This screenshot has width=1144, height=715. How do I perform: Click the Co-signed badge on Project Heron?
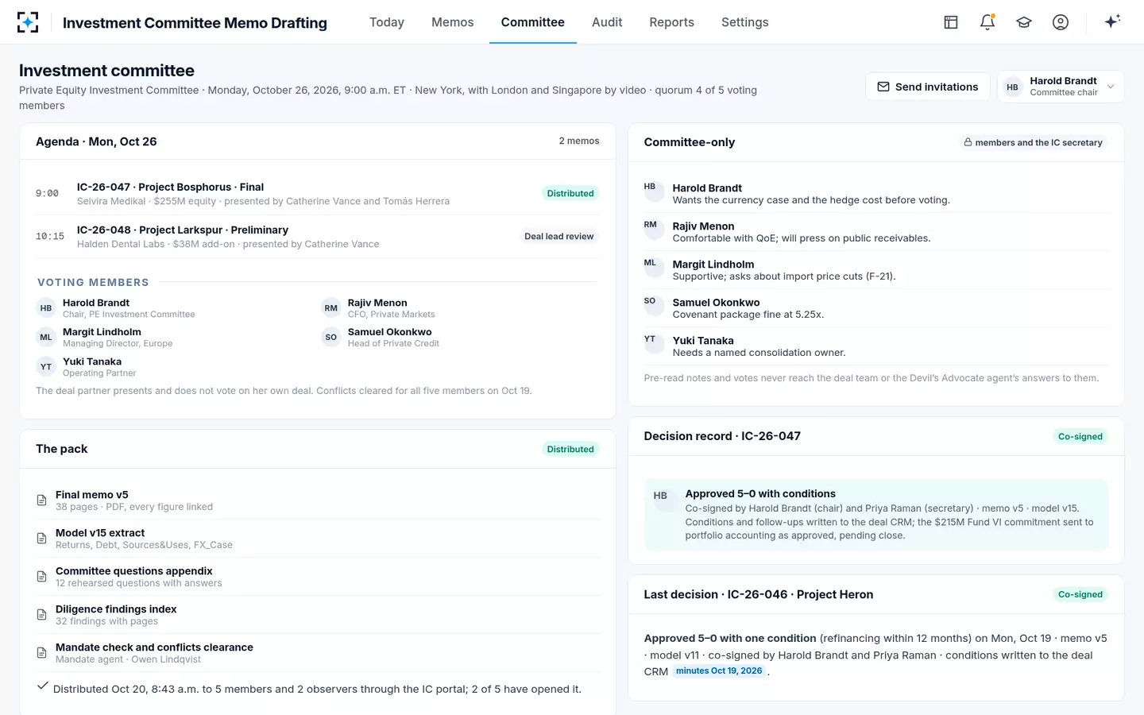1080,595
